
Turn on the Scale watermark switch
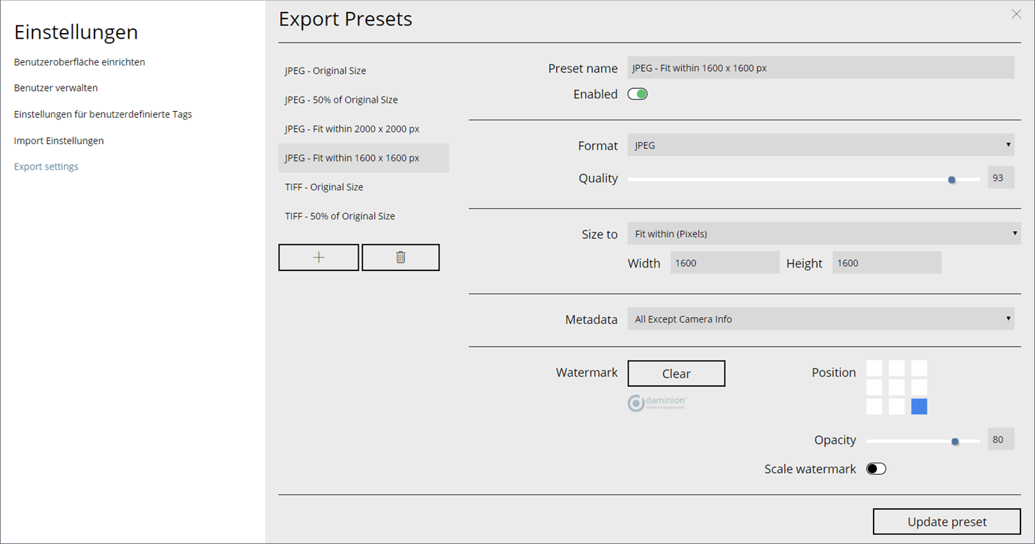click(x=876, y=469)
